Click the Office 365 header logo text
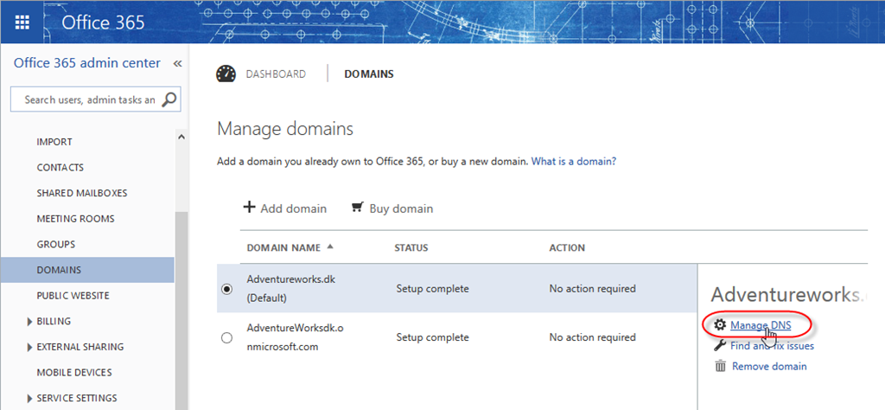Screen dimensions: 885x410 [103, 22]
